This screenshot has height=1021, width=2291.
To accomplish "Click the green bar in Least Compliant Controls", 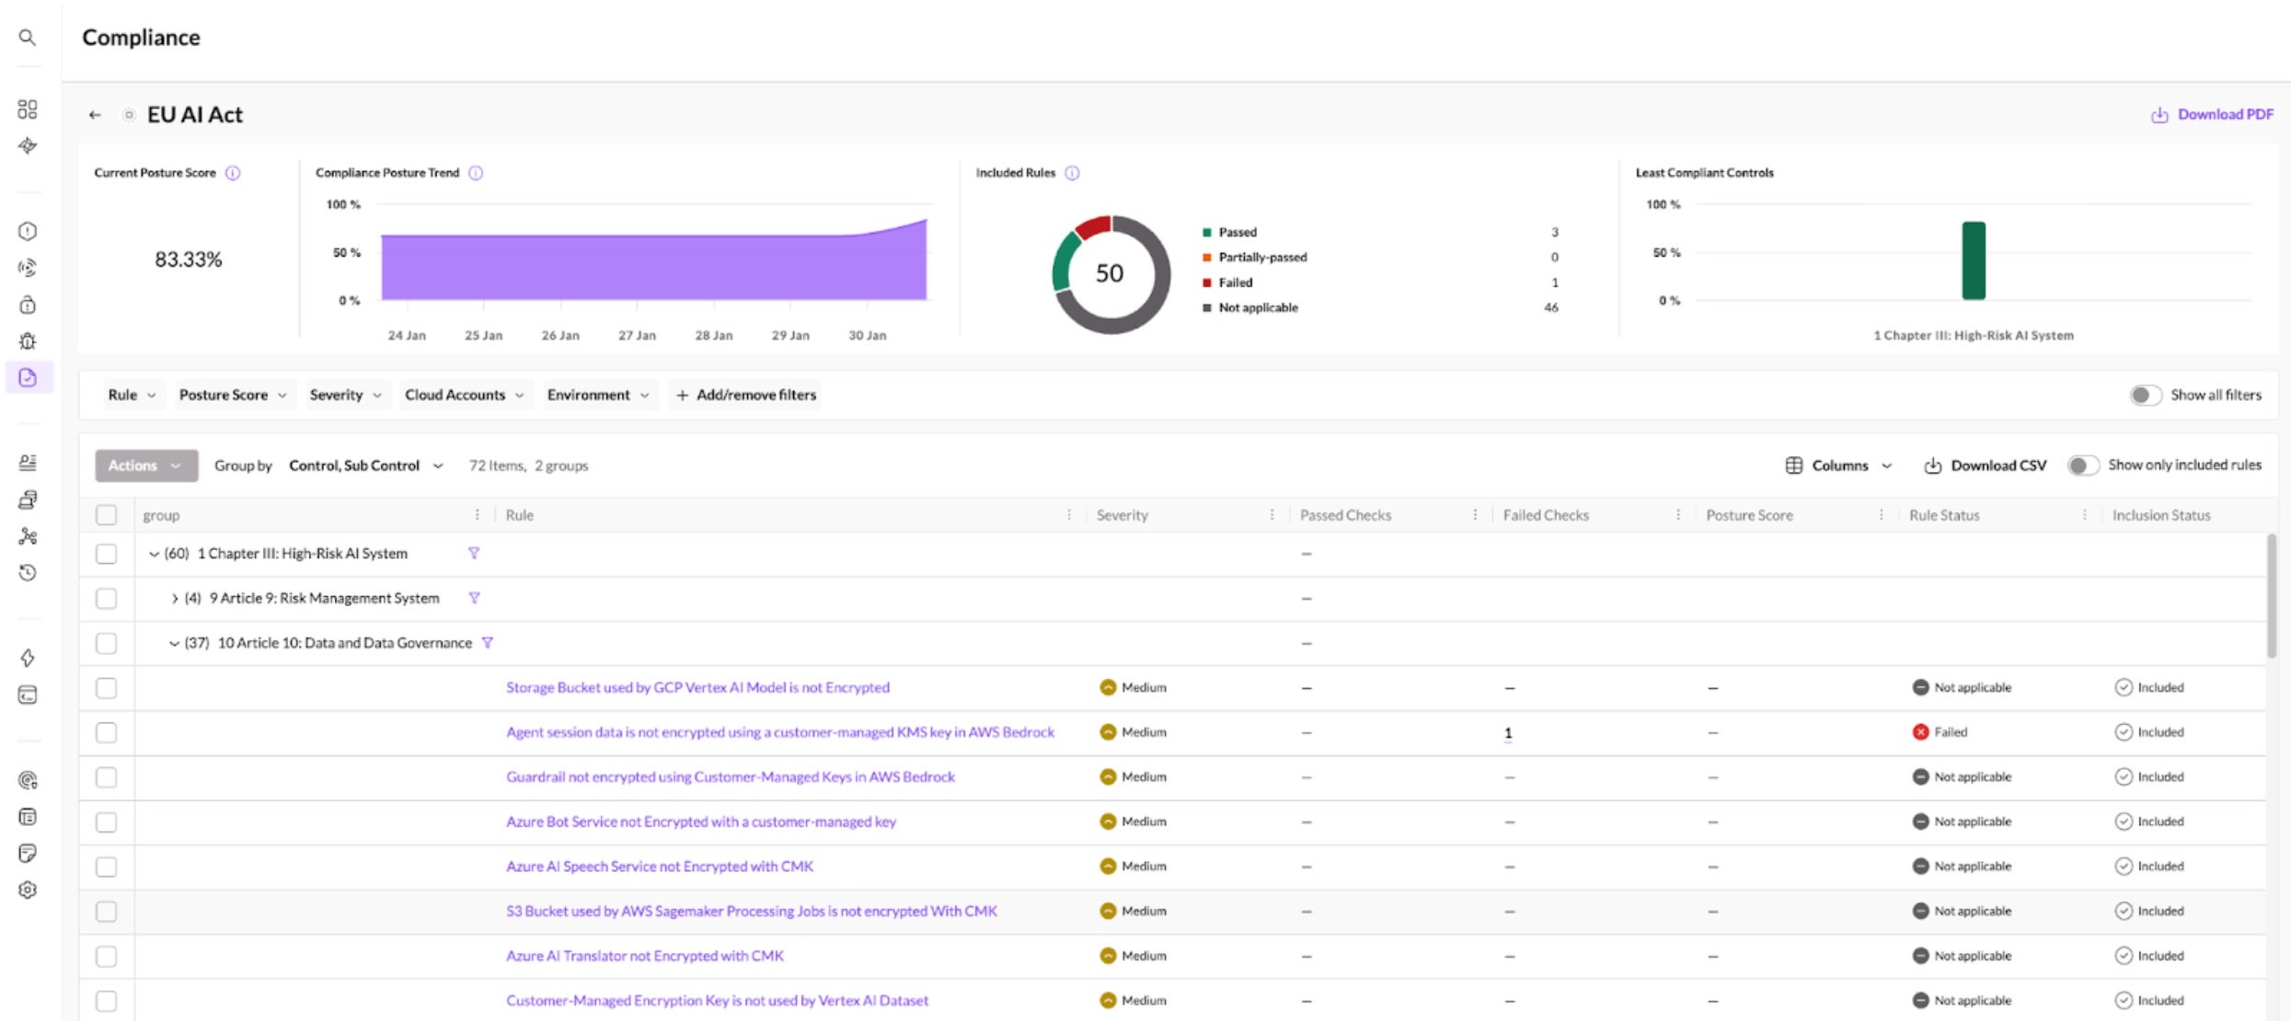I will (x=1973, y=260).
